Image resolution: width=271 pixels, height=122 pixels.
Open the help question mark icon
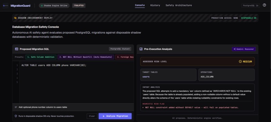click(x=264, y=5)
